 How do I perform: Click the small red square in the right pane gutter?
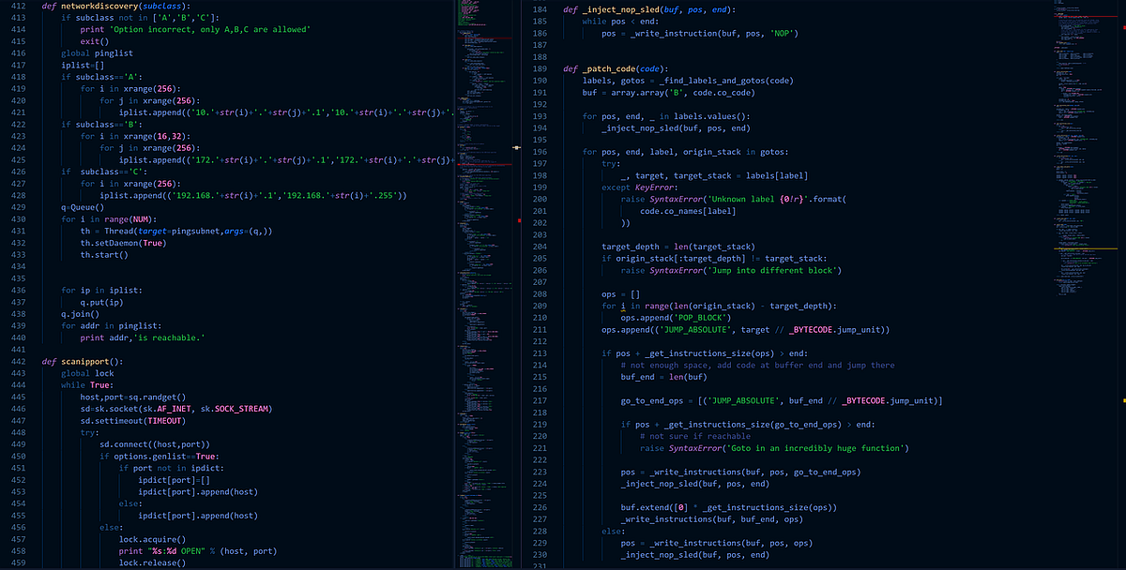[x=519, y=220]
